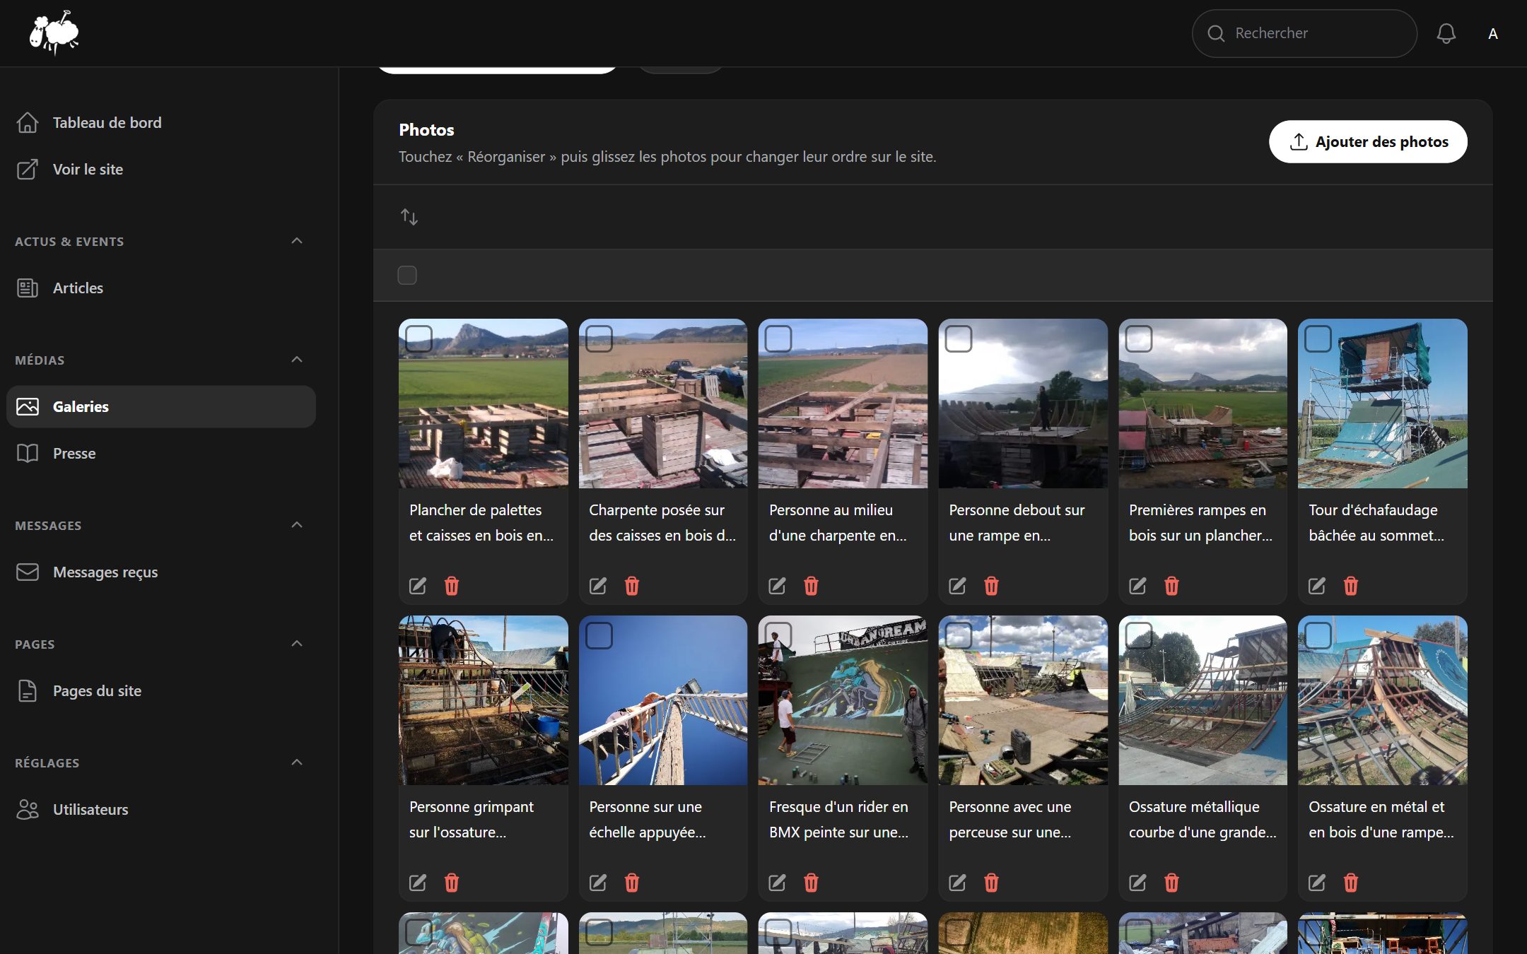Open Voir le site link
The width and height of the screenshot is (1527, 954).
coord(161,169)
